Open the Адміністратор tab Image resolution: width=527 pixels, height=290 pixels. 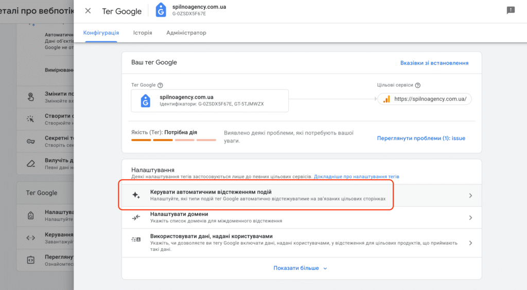tap(186, 32)
